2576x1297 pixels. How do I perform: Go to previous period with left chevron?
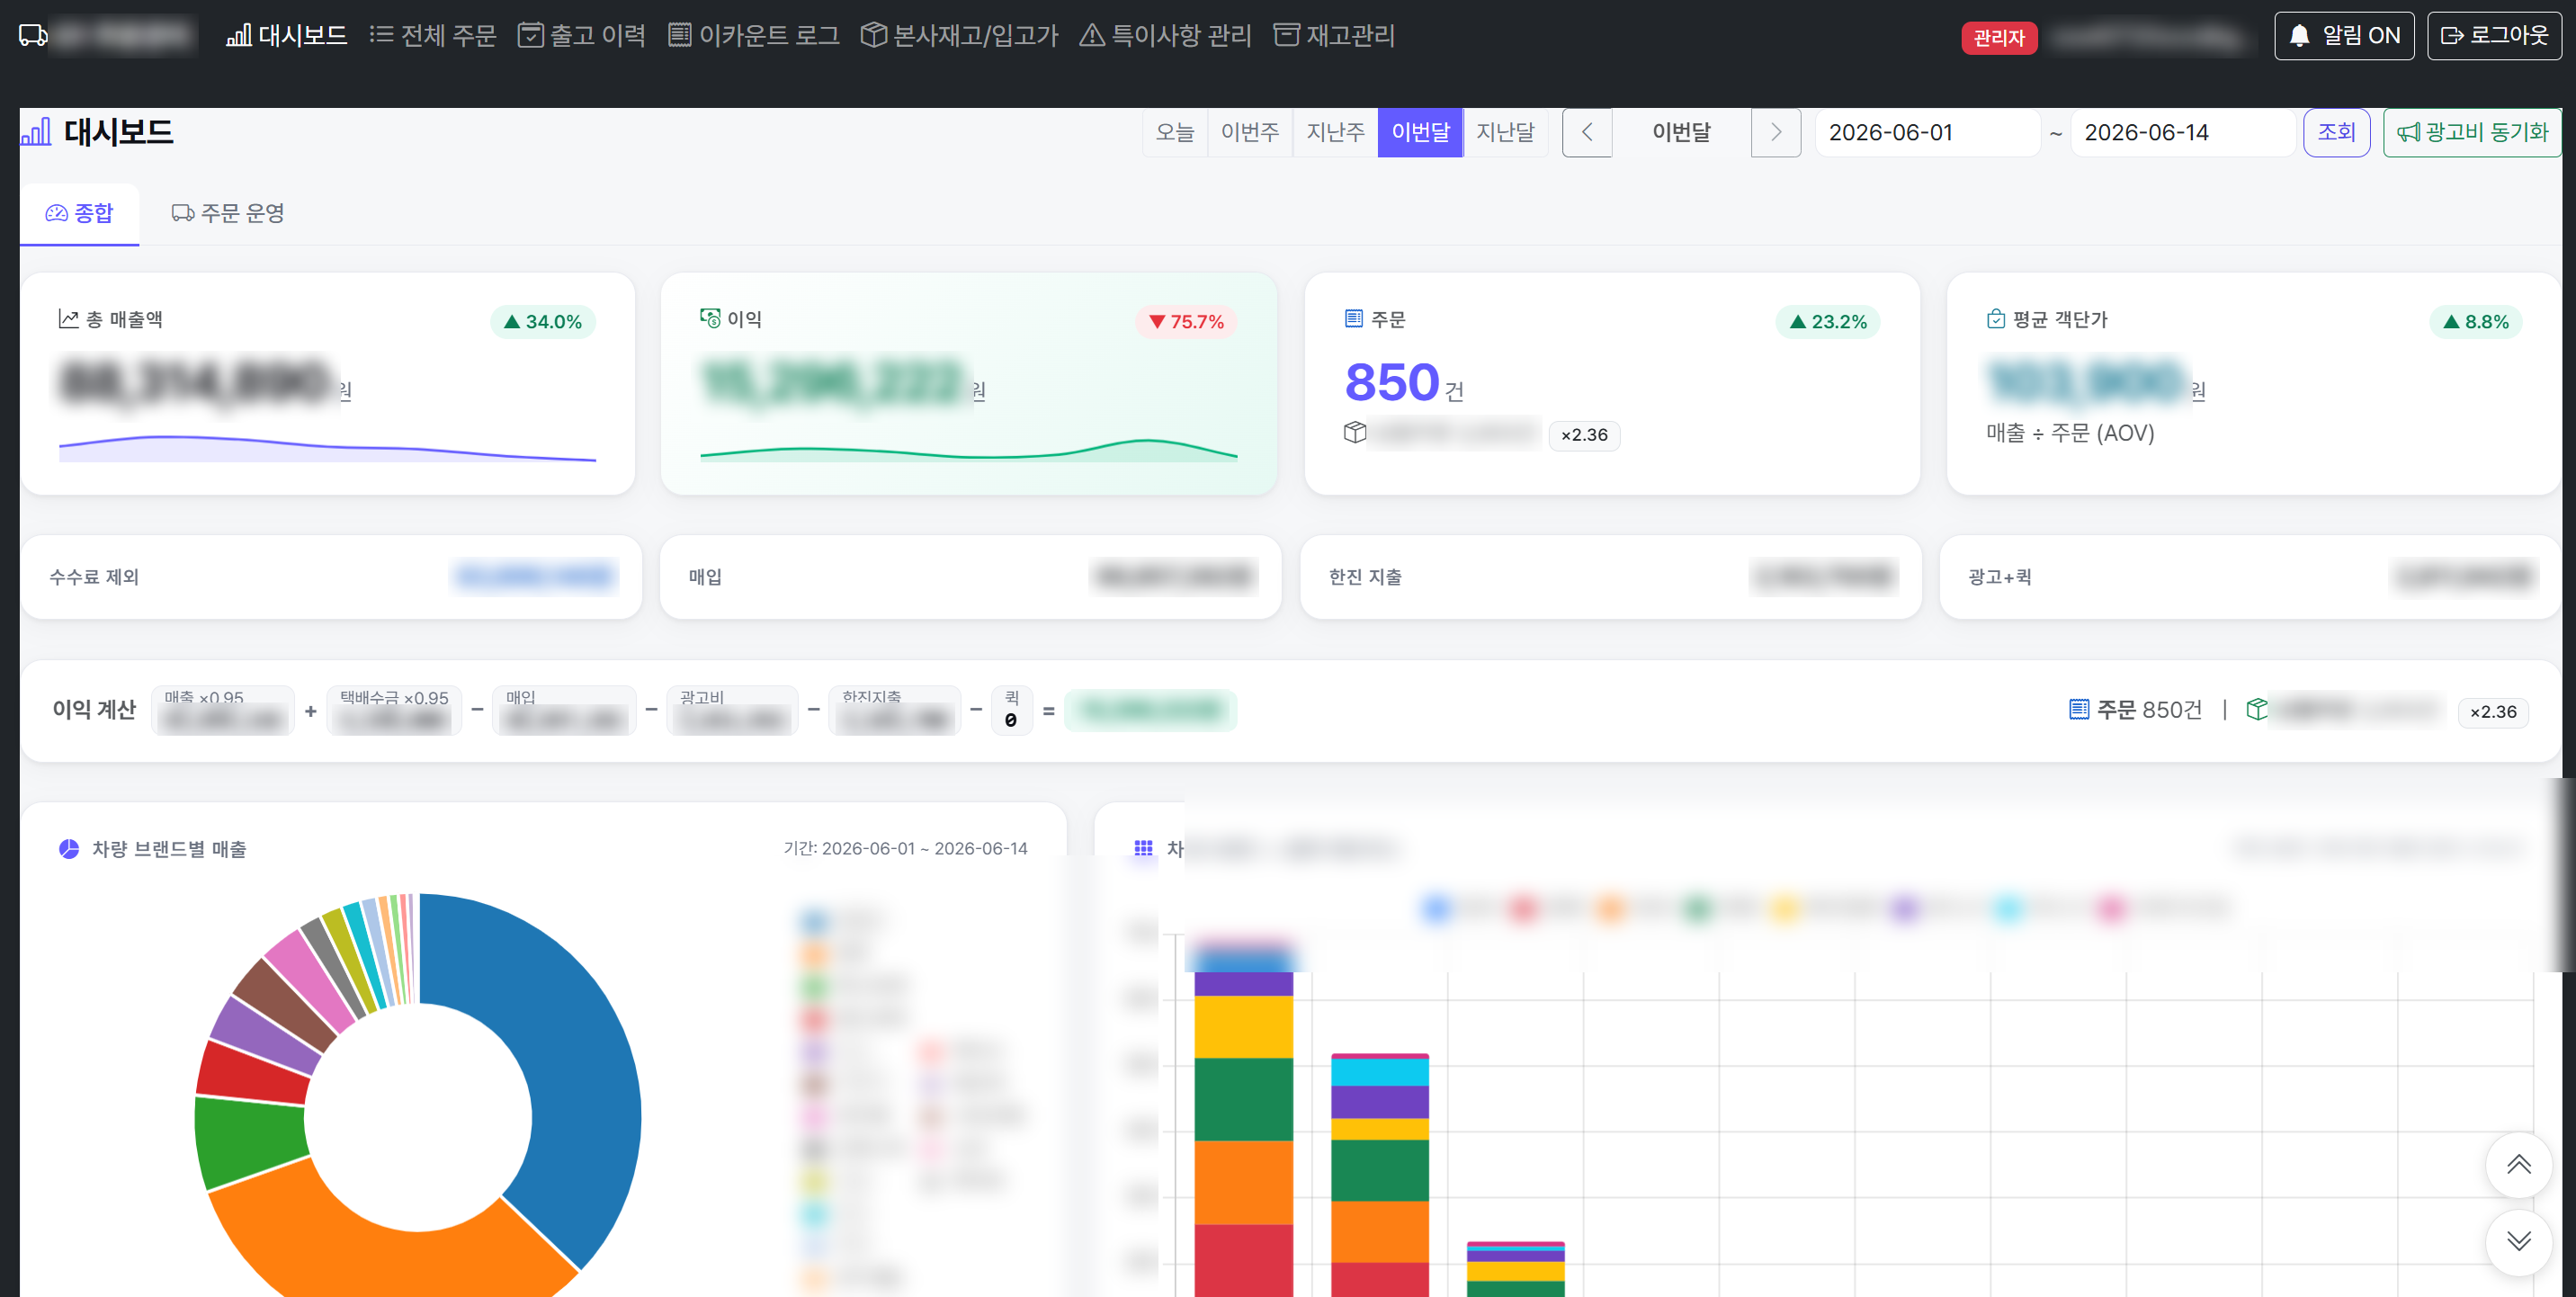(1586, 132)
